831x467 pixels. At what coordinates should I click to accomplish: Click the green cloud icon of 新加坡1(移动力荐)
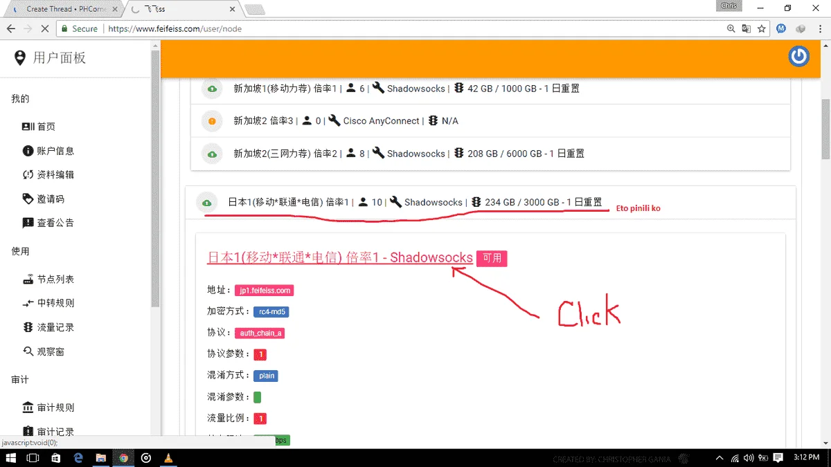click(x=212, y=89)
